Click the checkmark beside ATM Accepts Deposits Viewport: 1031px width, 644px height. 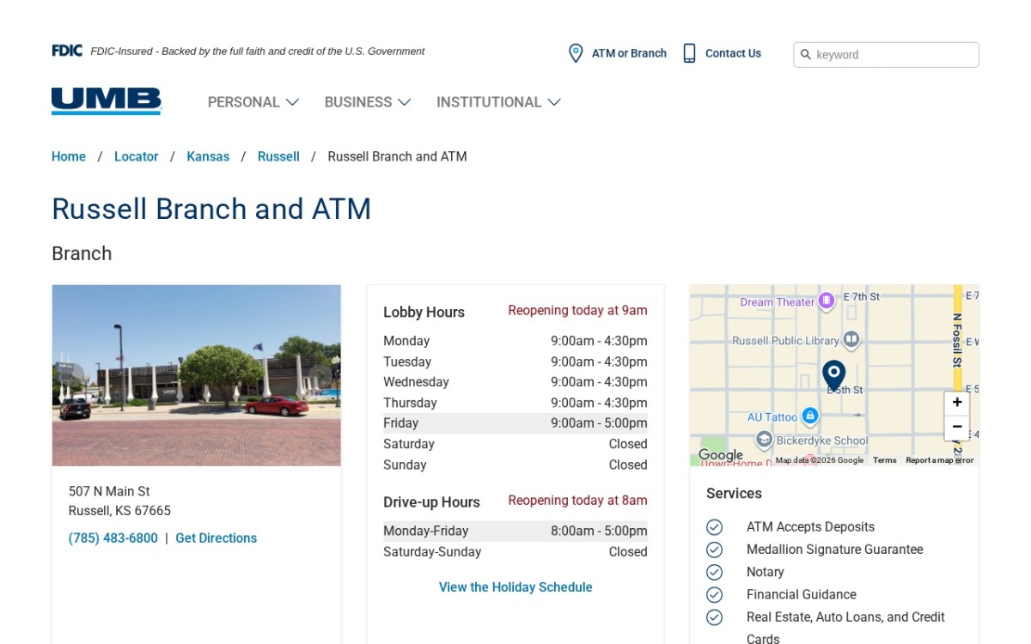pos(714,527)
